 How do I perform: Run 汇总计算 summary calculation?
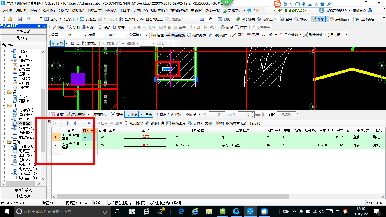[x=69, y=19]
